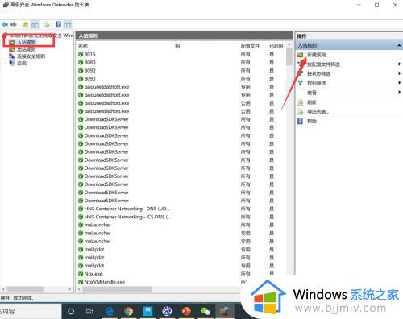Click the Export List toolbar icon
This screenshot has height=319, width=403.
coord(47,25)
